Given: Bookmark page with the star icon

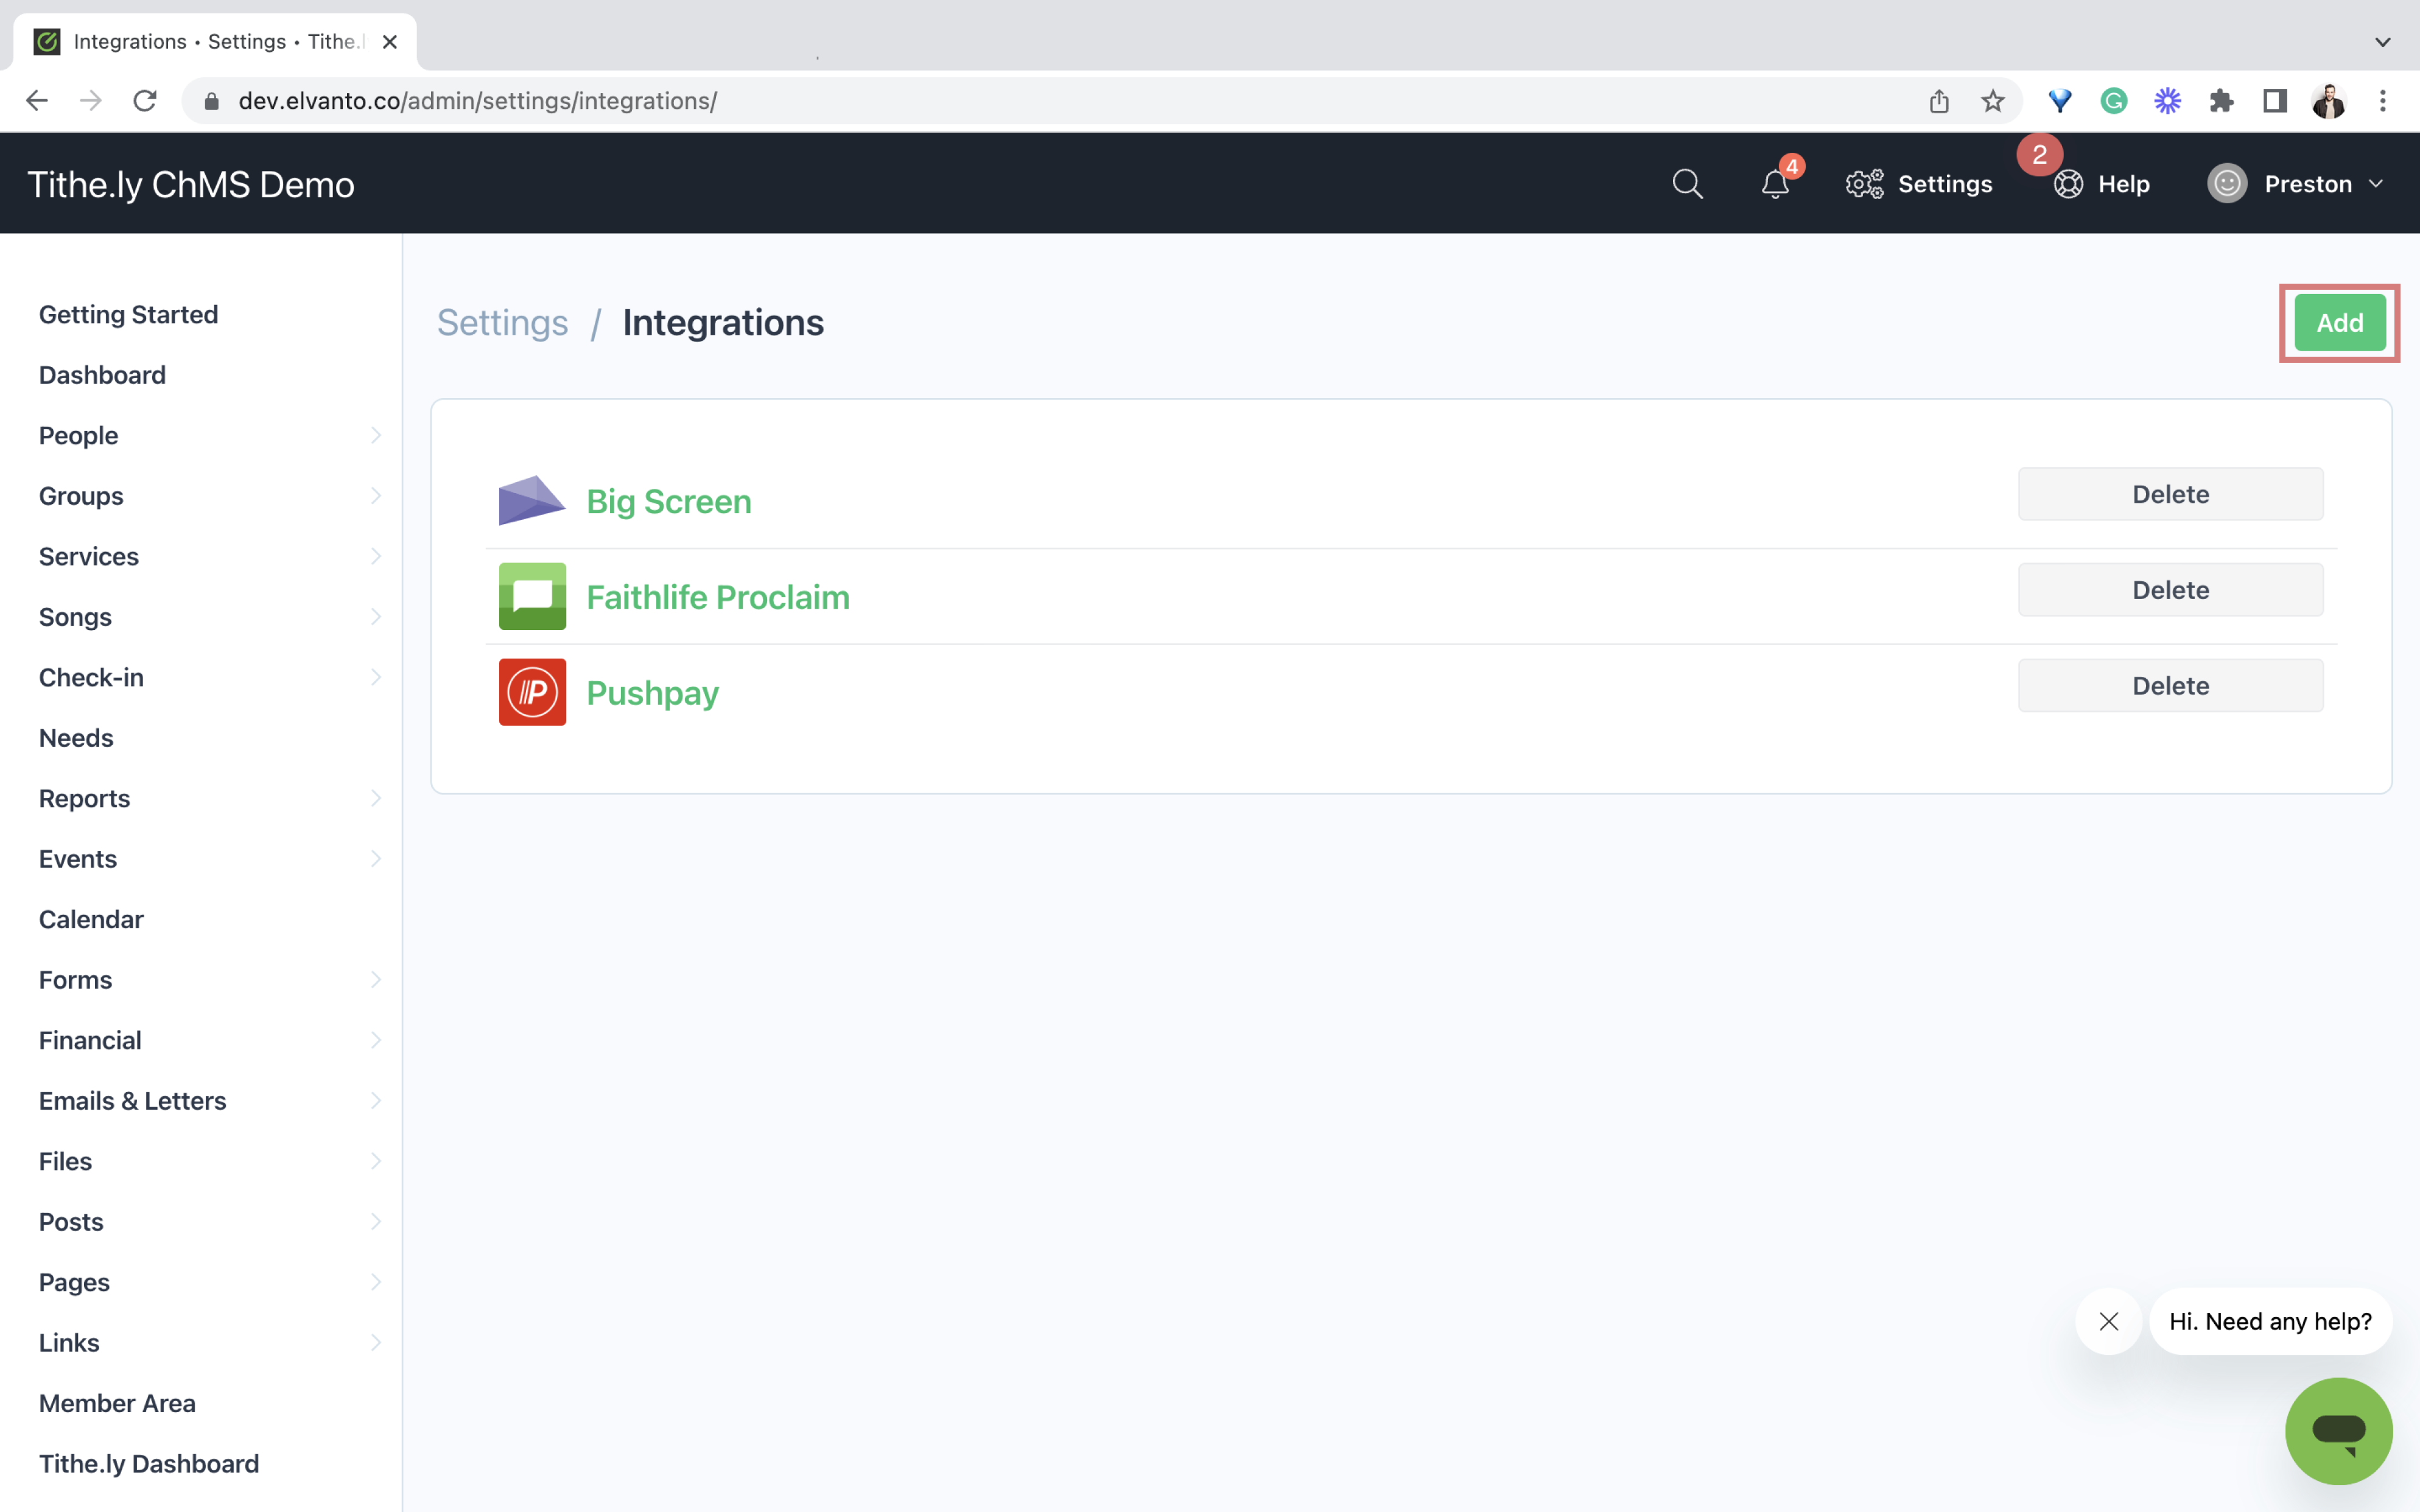Looking at the screenshot, I should 1992,101.
